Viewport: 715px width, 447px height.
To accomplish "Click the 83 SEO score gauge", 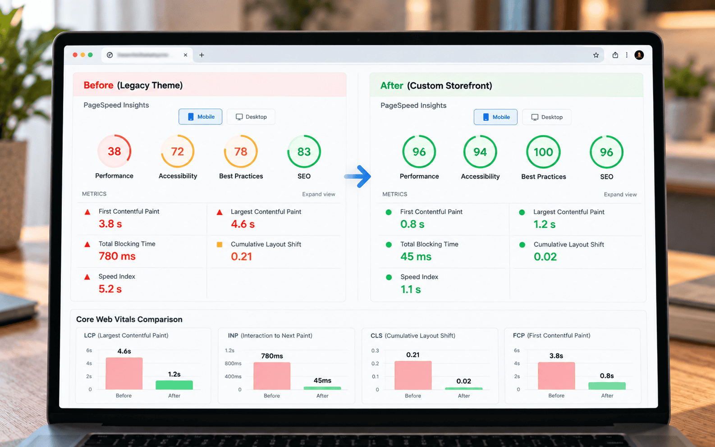I will coord(304,152).
